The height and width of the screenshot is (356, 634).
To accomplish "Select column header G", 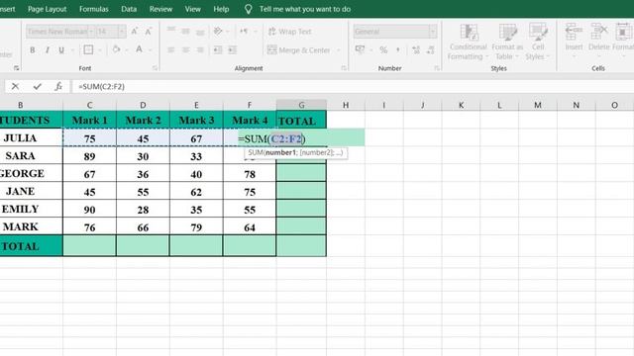I will tap(301, 105).
